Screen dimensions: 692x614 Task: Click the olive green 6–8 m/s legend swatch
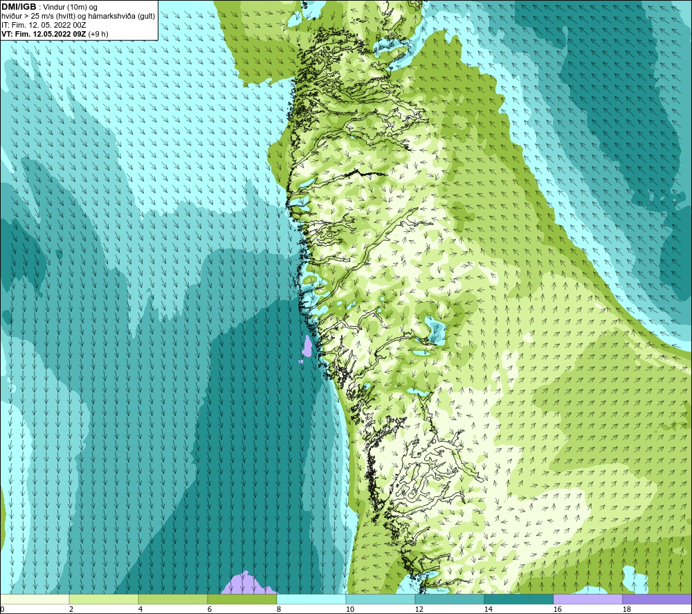click(242, 599)
